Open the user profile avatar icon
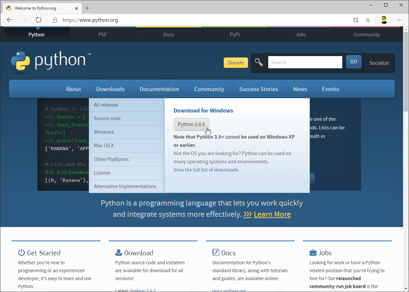409x292 pixels. click(384, 20)
